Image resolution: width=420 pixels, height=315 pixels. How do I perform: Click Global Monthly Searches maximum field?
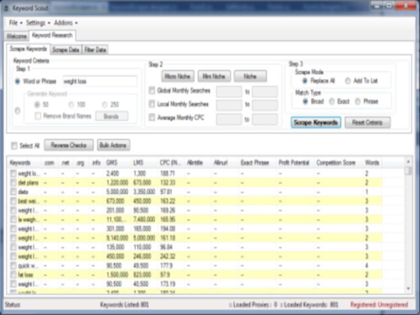click(265, 91)
